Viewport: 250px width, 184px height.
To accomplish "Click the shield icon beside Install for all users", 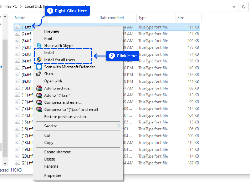I will [x=39, y=60].
